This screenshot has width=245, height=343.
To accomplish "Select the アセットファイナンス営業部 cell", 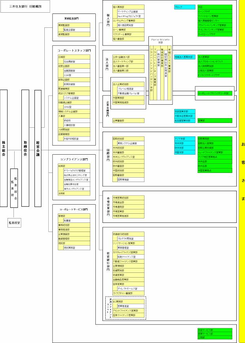I will pos(128,310).
